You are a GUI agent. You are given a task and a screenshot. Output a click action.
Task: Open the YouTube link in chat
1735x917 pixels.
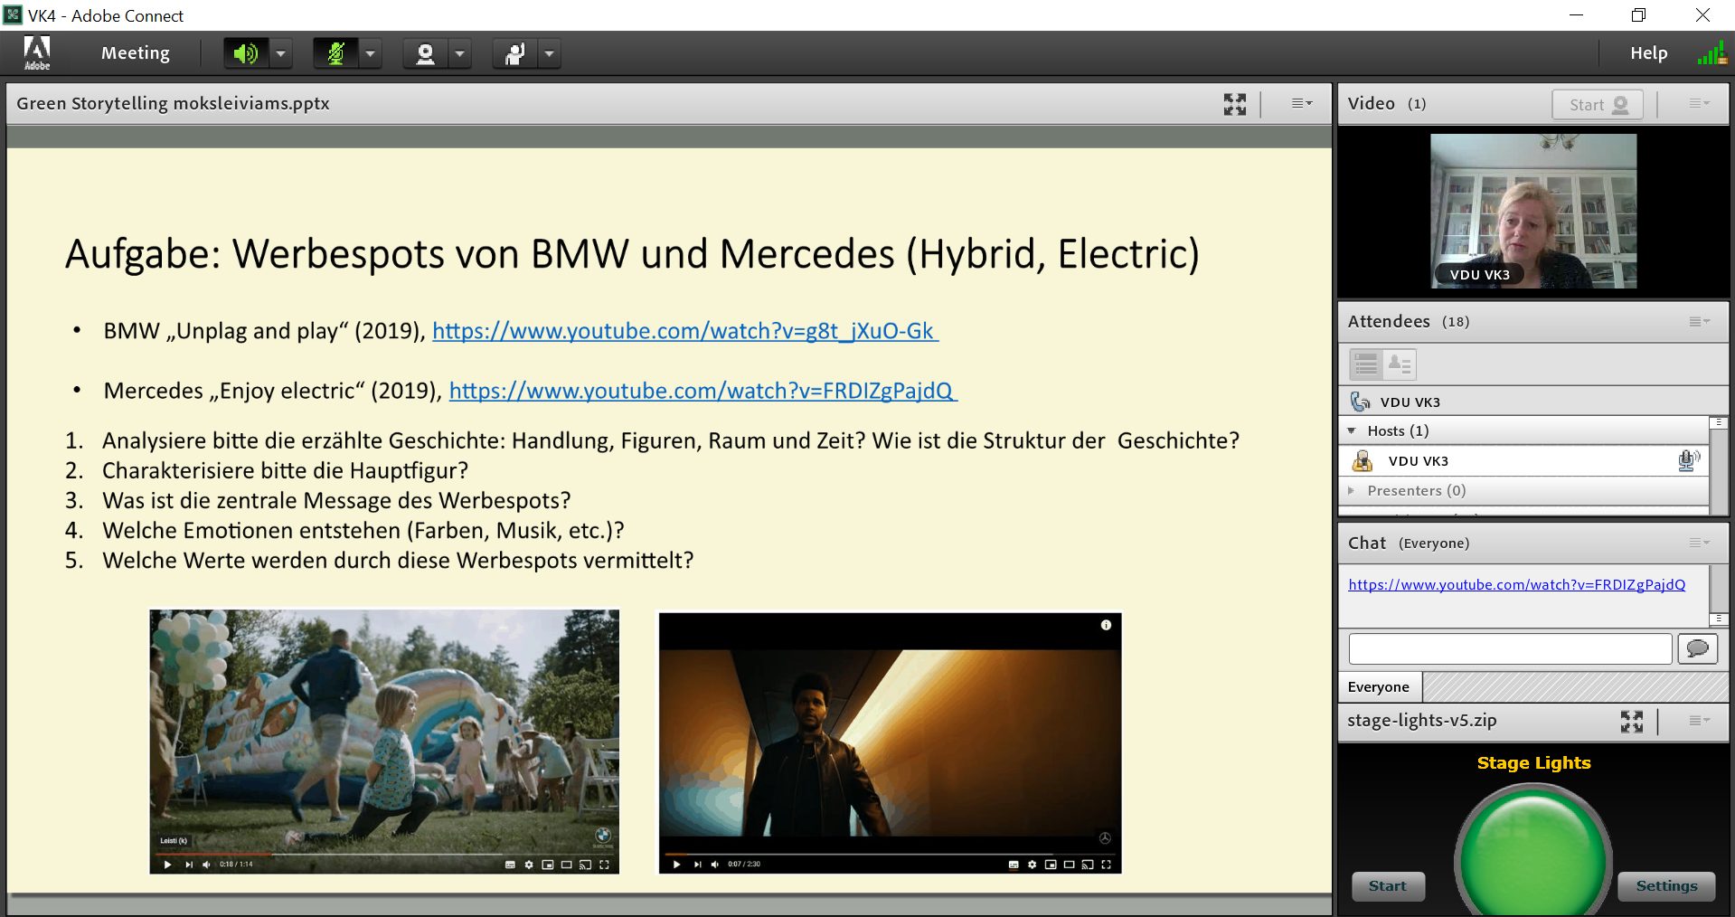click(x=1516, y=584)
